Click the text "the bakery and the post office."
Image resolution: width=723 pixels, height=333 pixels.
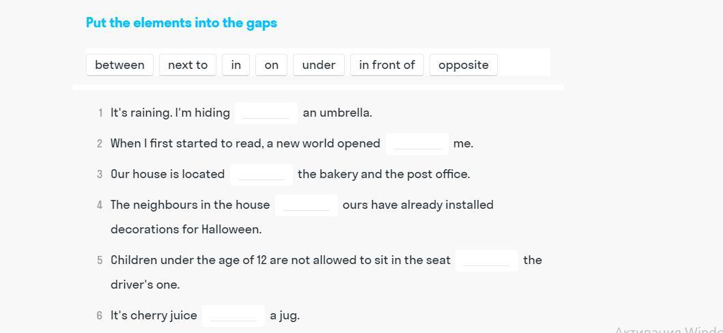coord(384,174)
